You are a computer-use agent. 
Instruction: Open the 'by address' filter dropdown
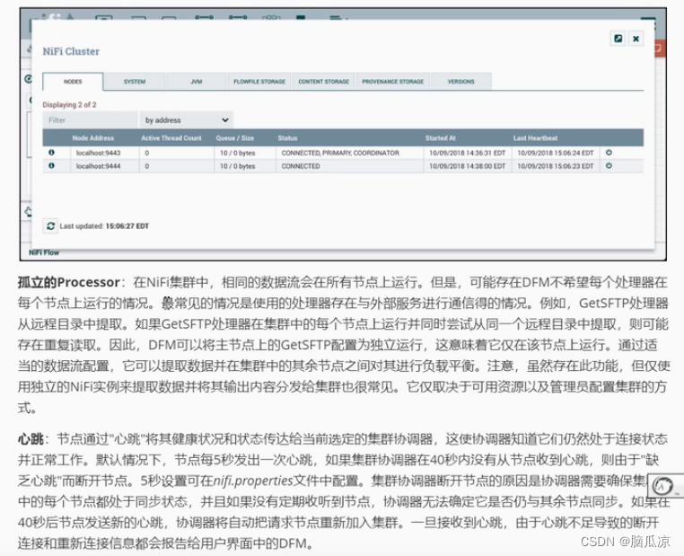tap(187, 120)
